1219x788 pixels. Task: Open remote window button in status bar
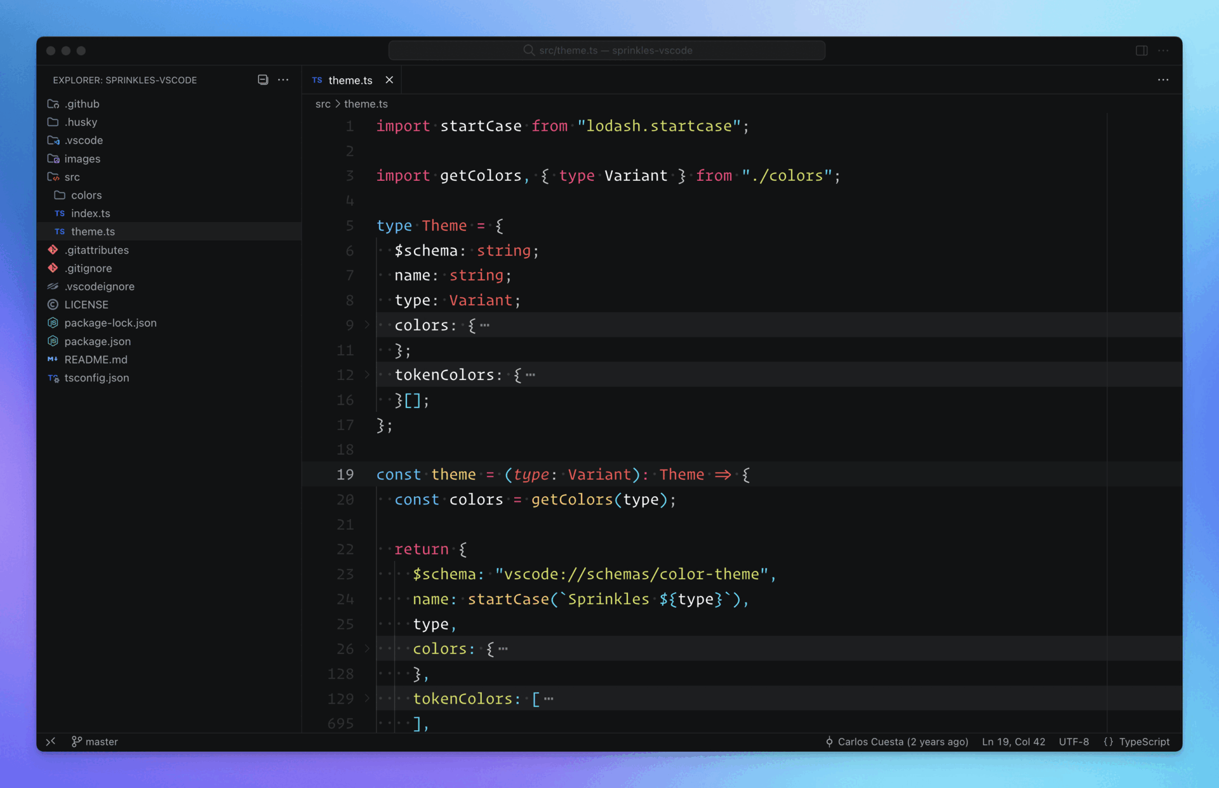51,742
